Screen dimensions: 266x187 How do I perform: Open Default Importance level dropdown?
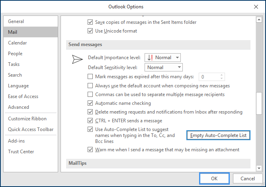click(x=162, y=58)
